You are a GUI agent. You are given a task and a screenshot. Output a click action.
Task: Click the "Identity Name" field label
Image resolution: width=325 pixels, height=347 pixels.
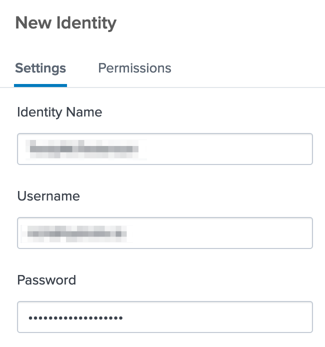pos(59,112)
